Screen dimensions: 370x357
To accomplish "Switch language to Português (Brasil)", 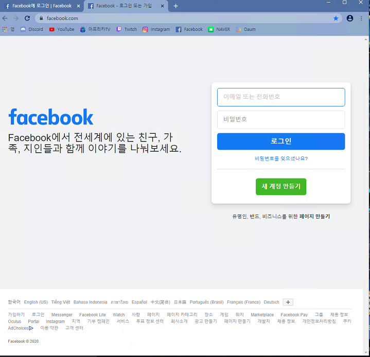I will point(206,302).
